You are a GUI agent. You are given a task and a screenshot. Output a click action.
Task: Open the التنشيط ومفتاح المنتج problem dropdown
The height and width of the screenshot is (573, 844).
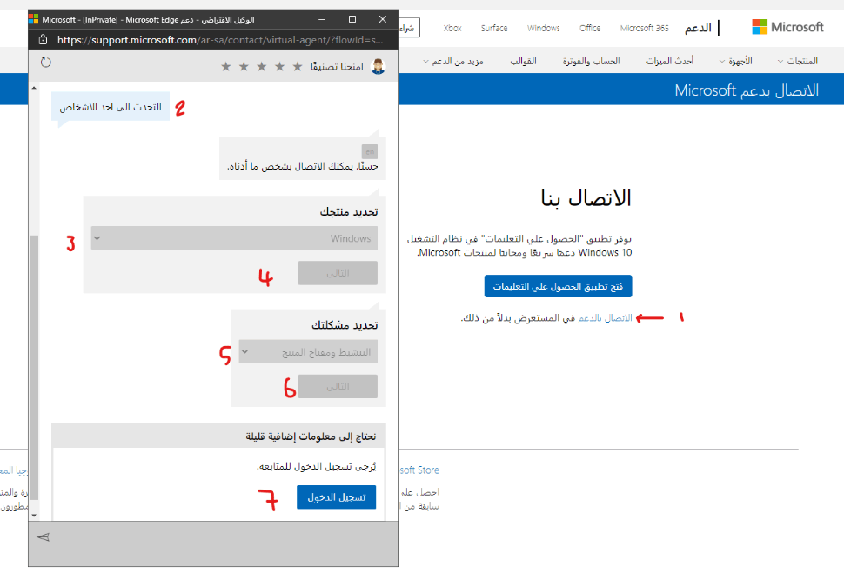pos(308,352)
